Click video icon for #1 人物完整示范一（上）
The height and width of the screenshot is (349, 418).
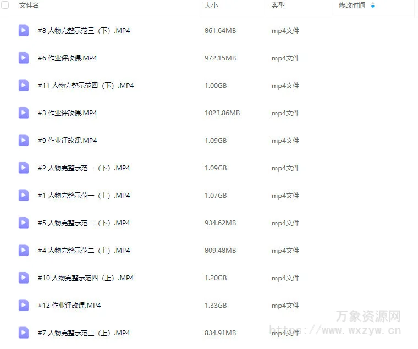point(24,195)
